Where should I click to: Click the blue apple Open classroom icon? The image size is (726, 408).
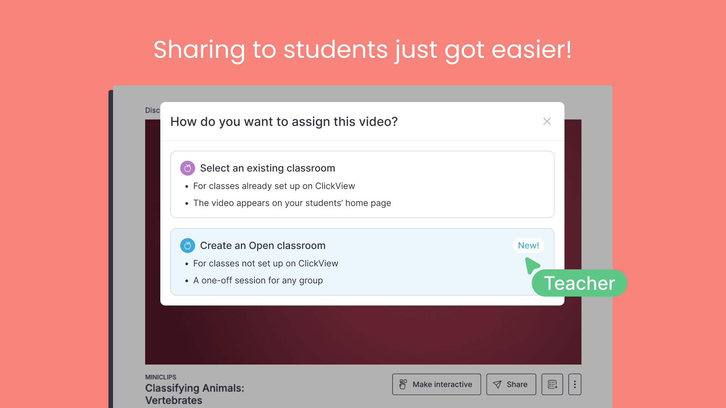coord(188,245)
